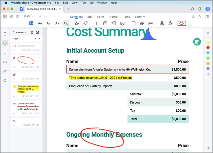Open zoom level 139% dropdown
This screenshot has height=153, width=213.
coord(29,16)
